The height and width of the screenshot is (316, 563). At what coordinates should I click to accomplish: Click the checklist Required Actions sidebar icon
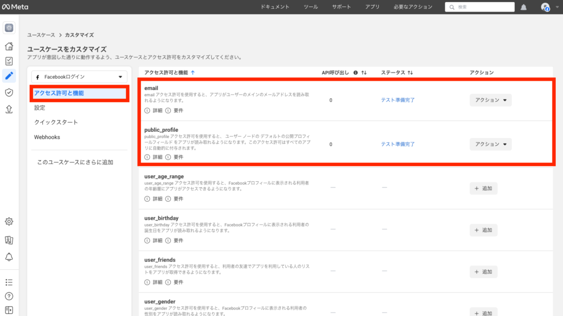(x=9, y=61)
